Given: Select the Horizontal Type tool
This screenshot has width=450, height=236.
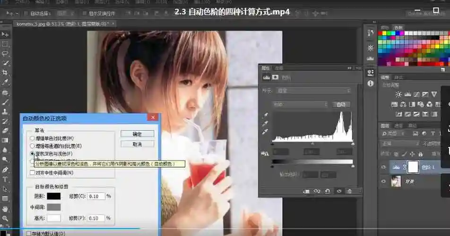Looking at the screenshot, I should click(x=5, y=179).
